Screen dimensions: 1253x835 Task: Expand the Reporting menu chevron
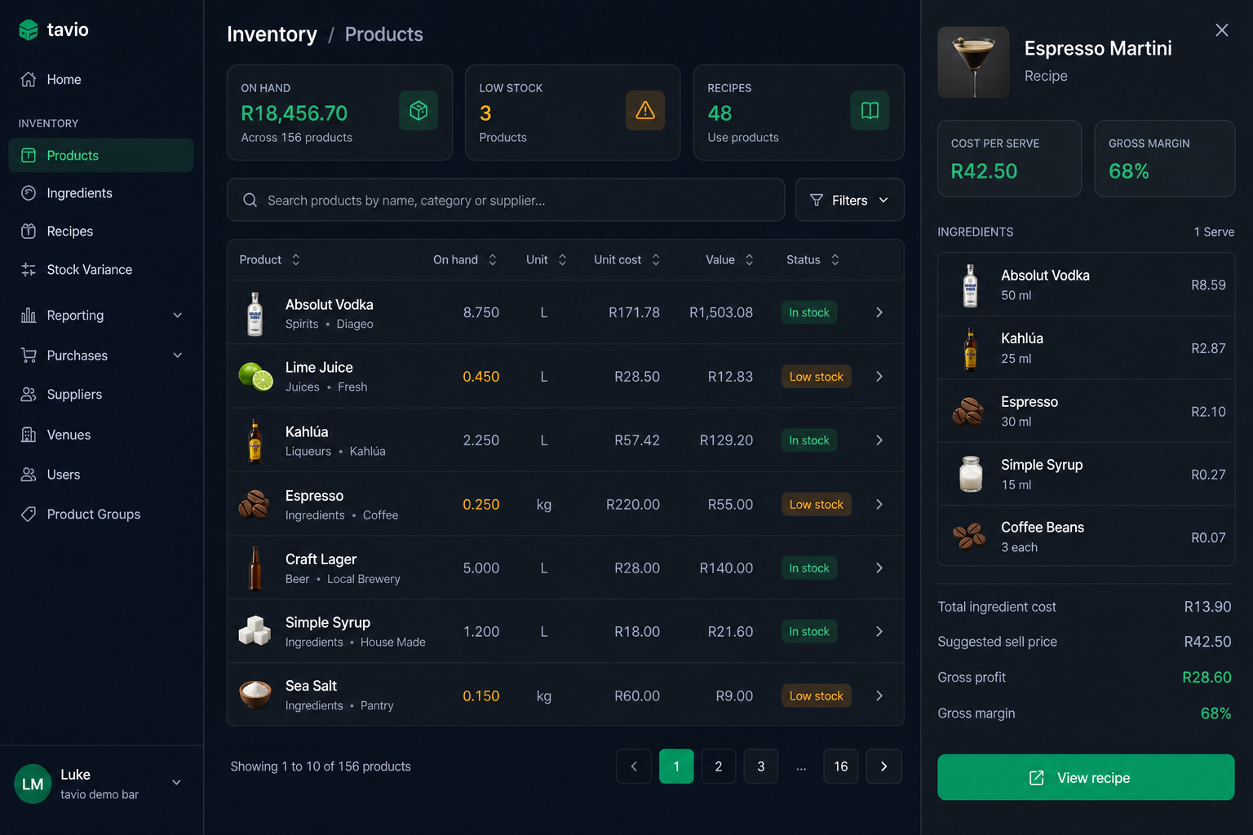click(177, 316)
